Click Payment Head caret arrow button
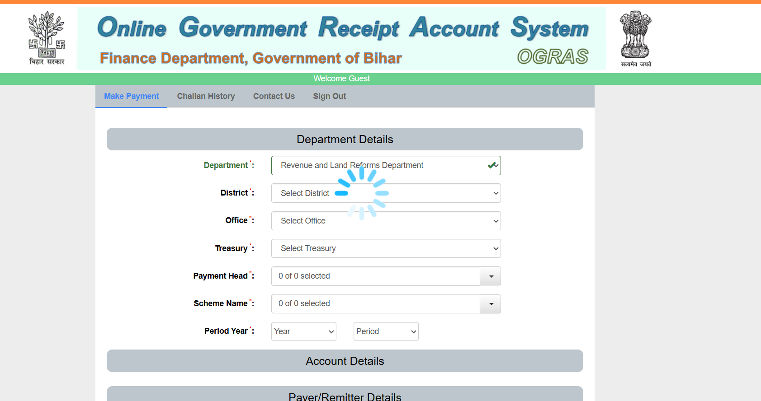Image resolution: width=761 pixels, height=401 pixels. [491, 276]
